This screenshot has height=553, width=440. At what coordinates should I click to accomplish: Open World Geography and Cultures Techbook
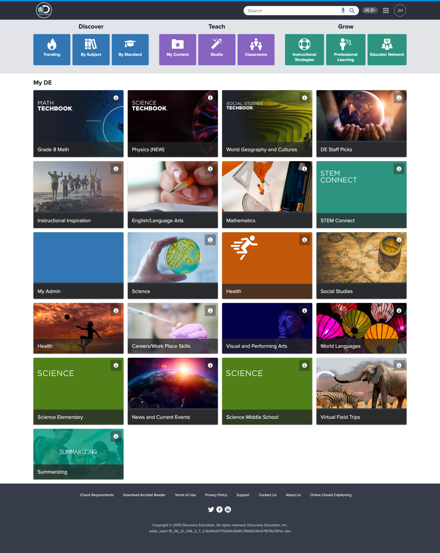tap(267, 124)
